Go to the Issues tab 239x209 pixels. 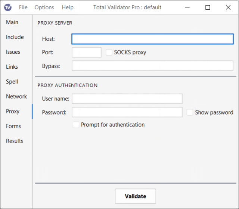[x=13, y=52]
